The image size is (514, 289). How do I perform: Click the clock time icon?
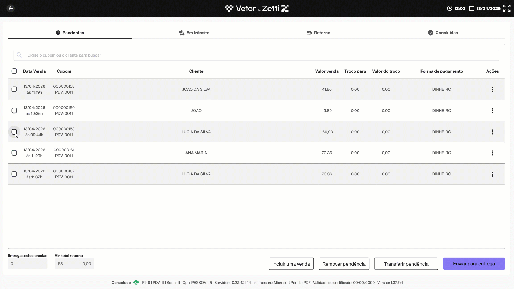pos(449,8)
